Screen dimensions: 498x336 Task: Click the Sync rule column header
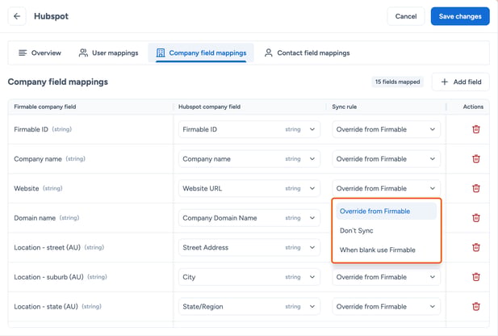pos(345,107)
